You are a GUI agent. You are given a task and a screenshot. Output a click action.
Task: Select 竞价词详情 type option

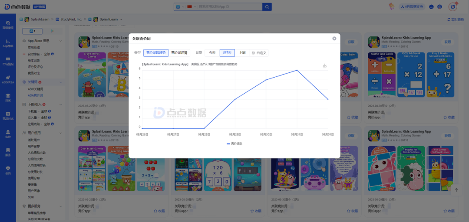[179, 53]
